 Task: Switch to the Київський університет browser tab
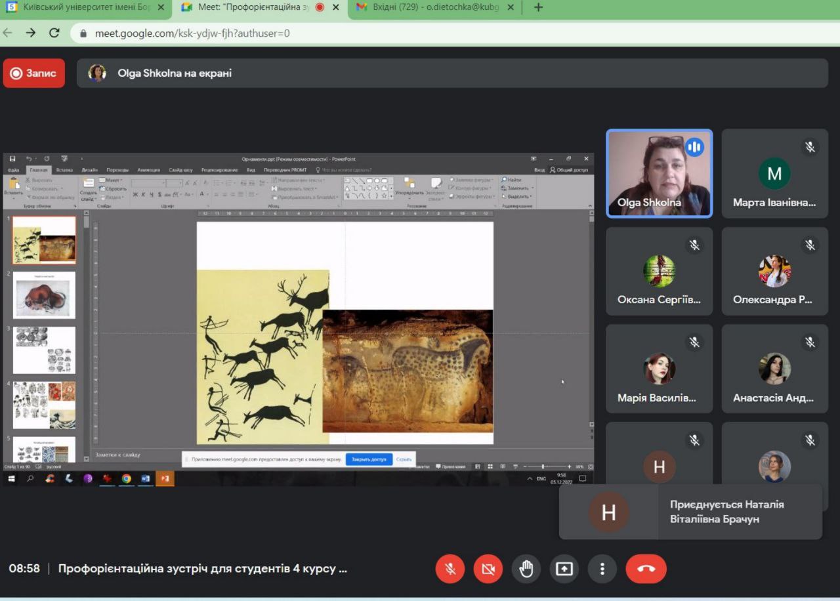click(82, 7)
